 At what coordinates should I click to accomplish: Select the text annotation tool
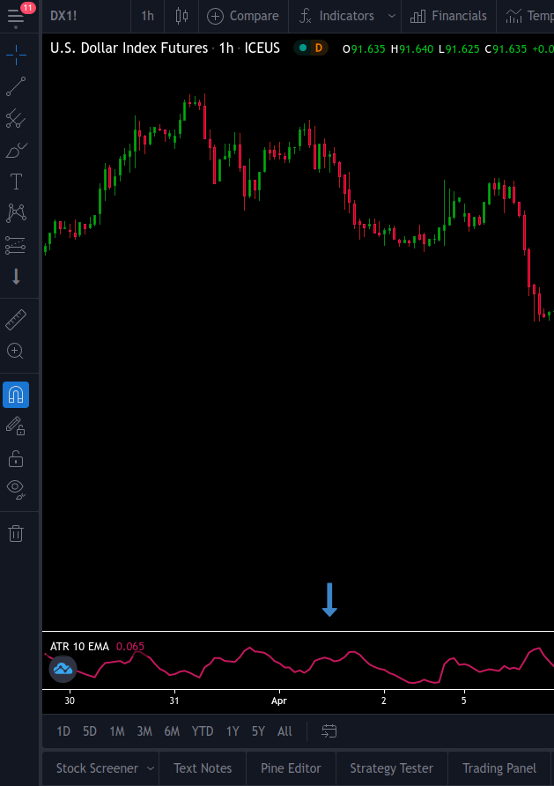click(x=16, y=181)
